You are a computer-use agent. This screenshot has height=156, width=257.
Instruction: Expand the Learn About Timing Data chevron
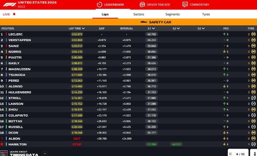click(45, 153)
